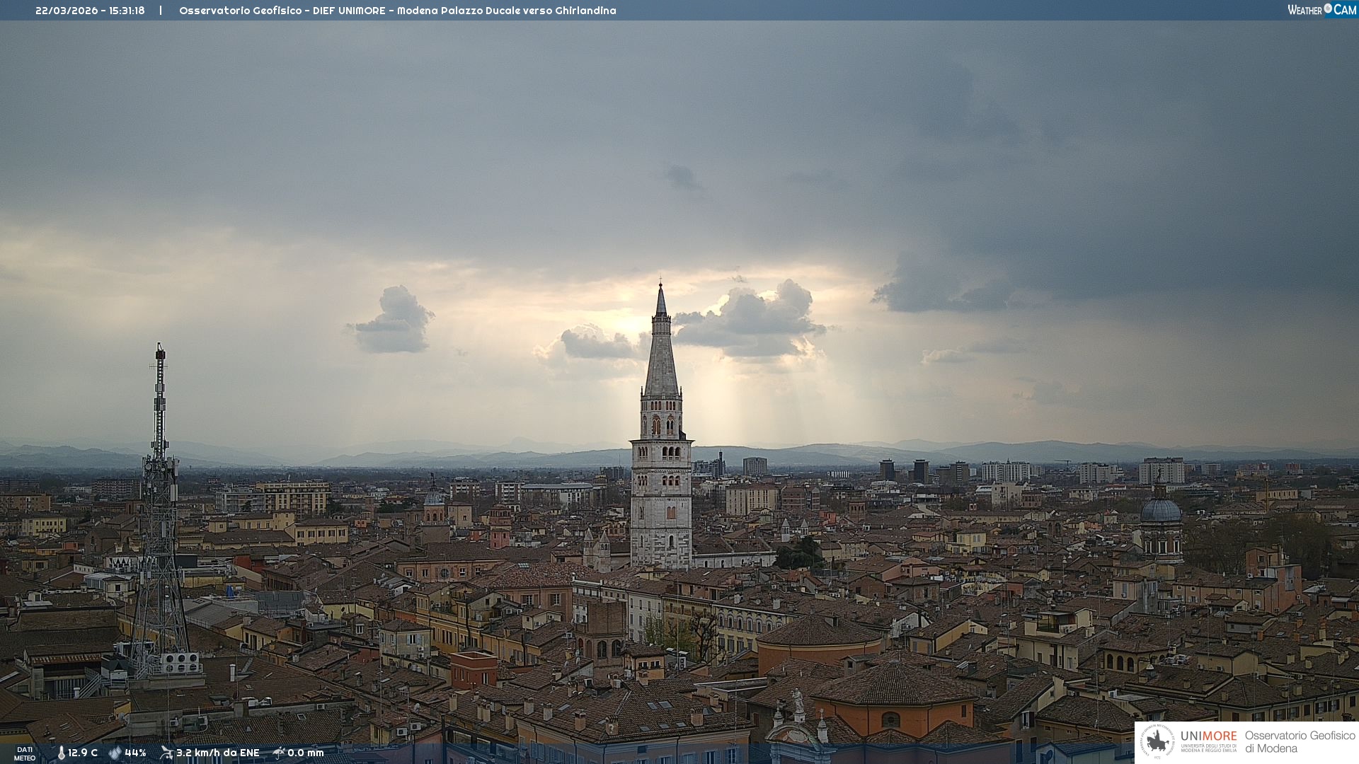1359x764 pixels.
Task: Click the grey church dome on the right
Action: [1161, 511]
